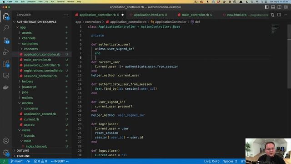The height and width of the screenshot is (164, 291).
Task: Expand the jobs folder
Action: point(25,92)
